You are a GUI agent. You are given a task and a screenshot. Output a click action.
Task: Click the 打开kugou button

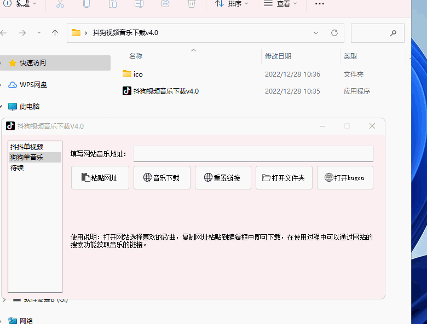point(345,178)
